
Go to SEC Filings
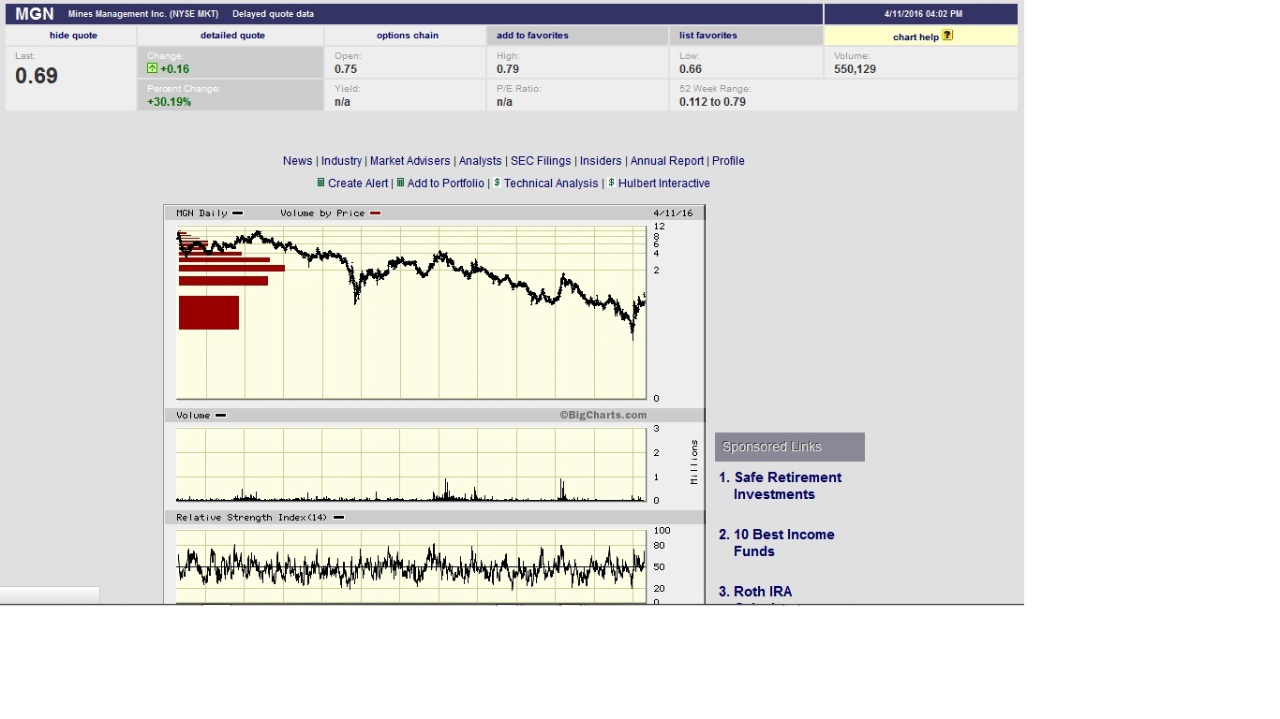[541, 161]
